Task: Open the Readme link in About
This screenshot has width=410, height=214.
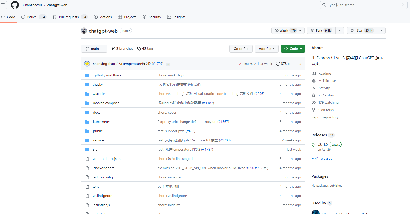Action: 325,73
